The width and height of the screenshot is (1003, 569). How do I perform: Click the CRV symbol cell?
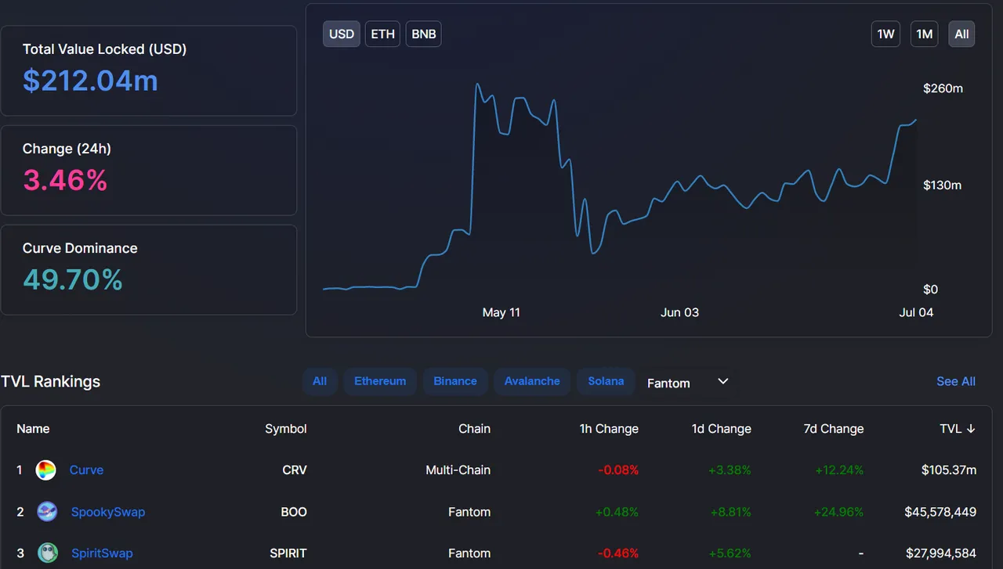pyautogui.click(x=295, y=470)
